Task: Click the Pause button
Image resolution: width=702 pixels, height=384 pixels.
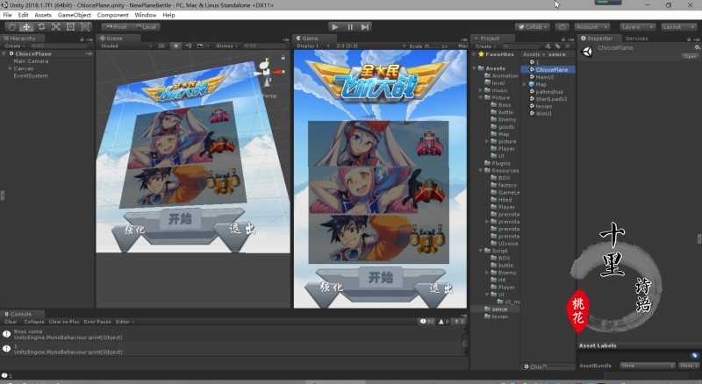Action: click(x=350, y=27)
